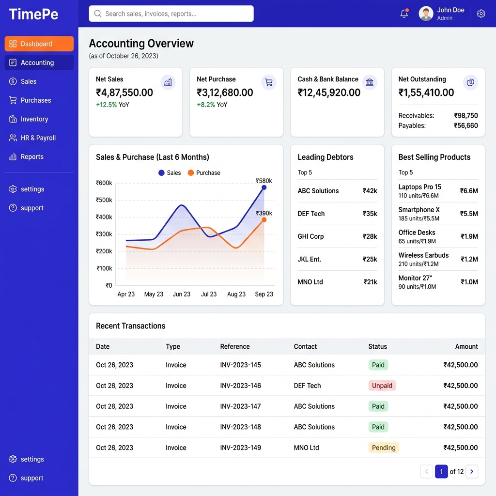
Task: Go to HR & Payroll section
Action: (39, 138)
